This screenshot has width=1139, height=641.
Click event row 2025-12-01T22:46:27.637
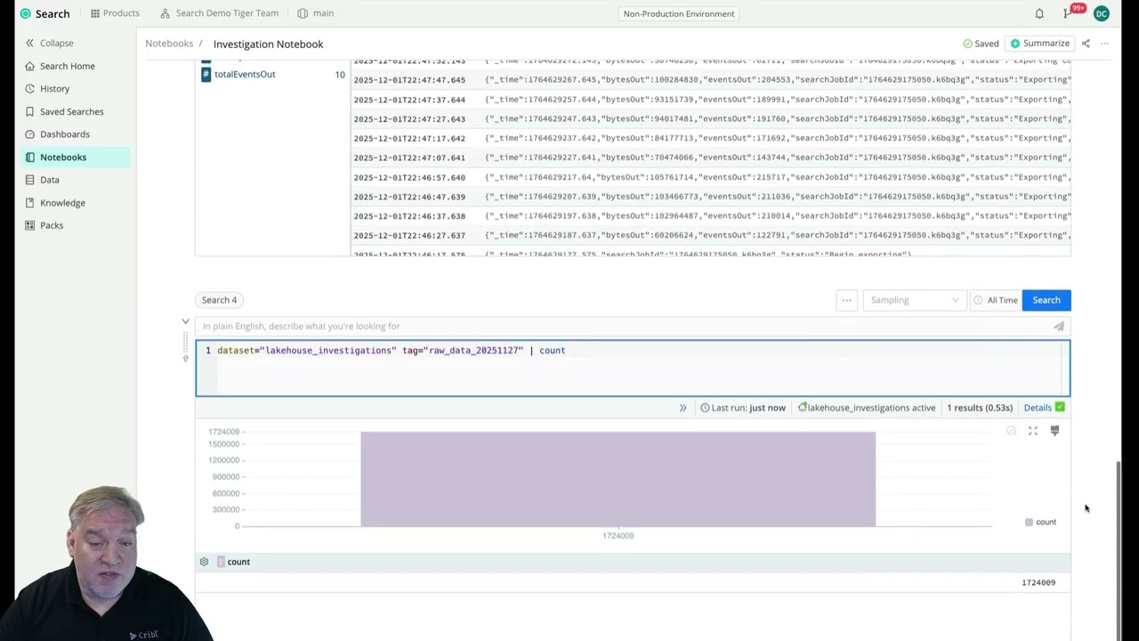pyautogui.click(x=712, y=235)
